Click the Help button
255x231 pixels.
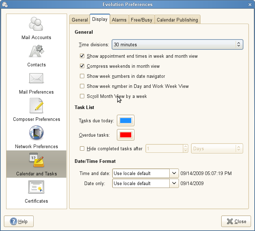pyautogui.click(x=19, y=221)
